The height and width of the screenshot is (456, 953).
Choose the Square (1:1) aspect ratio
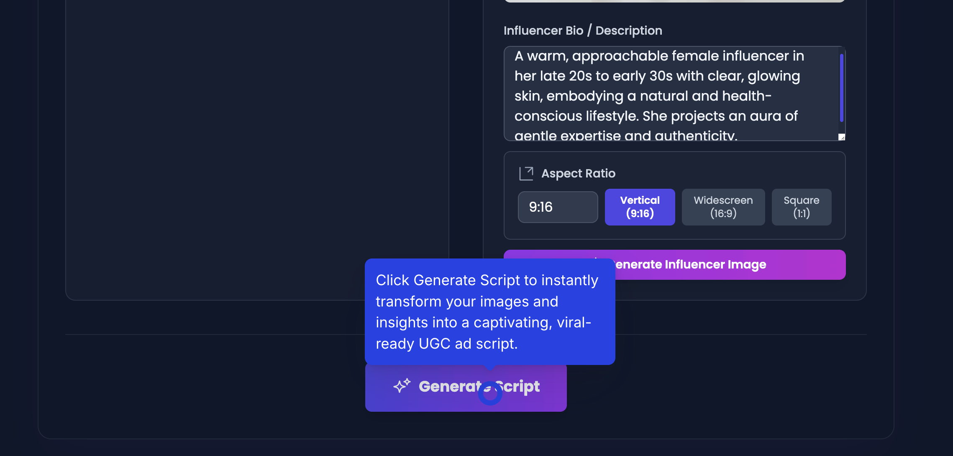801,207
